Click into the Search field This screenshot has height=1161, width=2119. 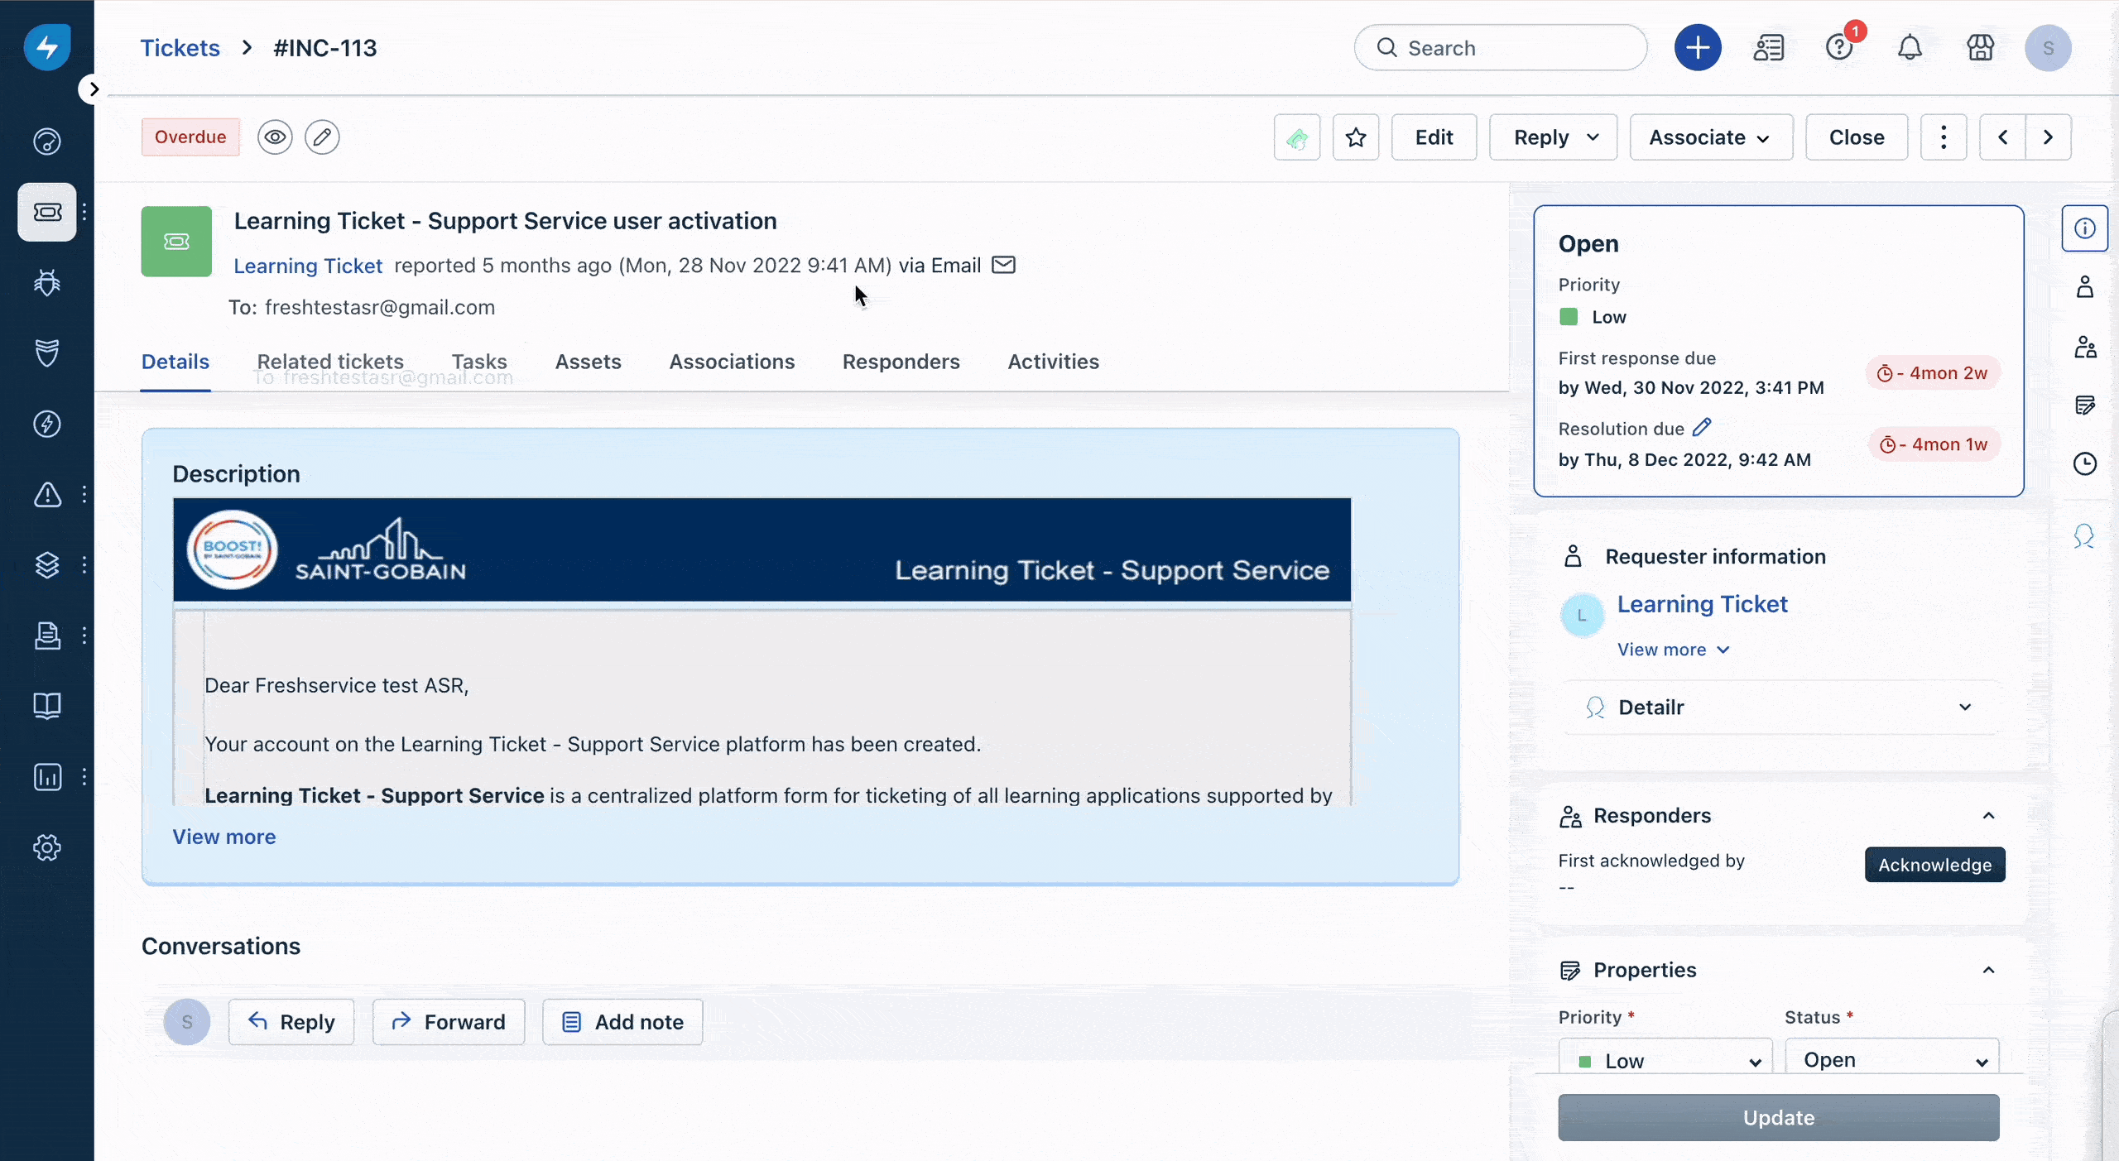[1500, 48]
